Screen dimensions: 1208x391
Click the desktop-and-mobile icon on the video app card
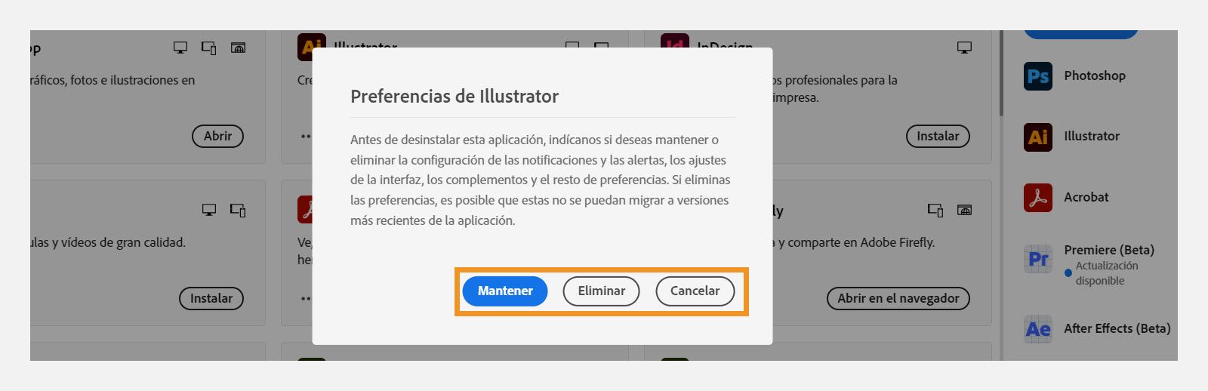coord(238,210)
